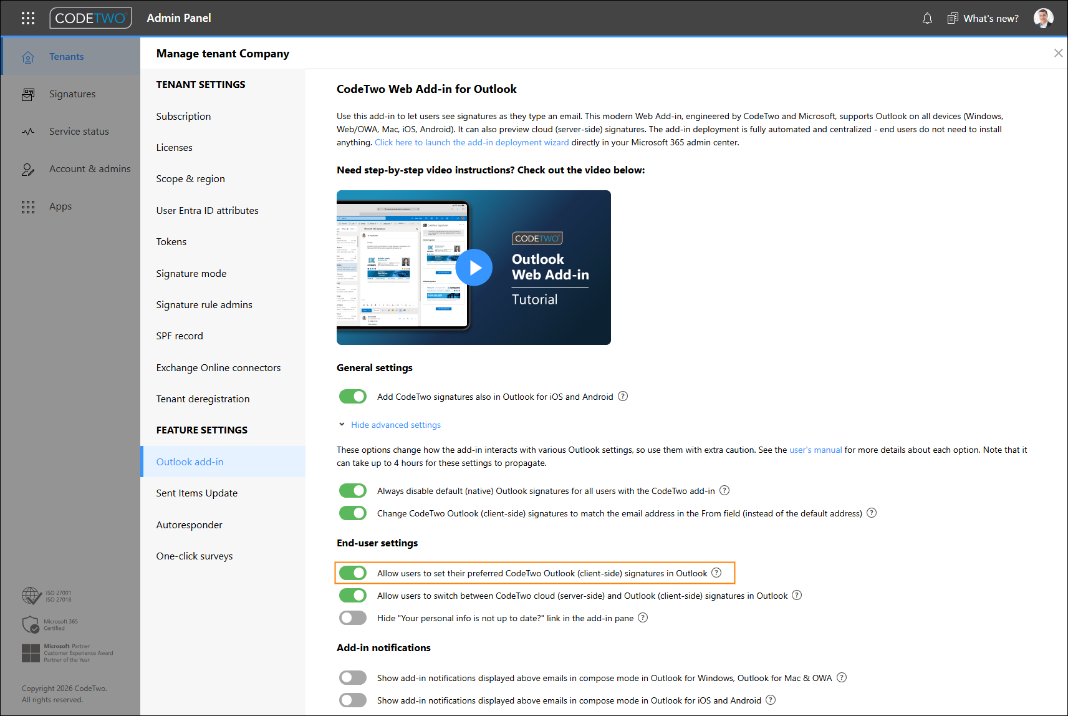Open help for switching cloud and client-side signatures
Image resolution: width=1068 pixels, height=716 pixels.
coord(797,595)
